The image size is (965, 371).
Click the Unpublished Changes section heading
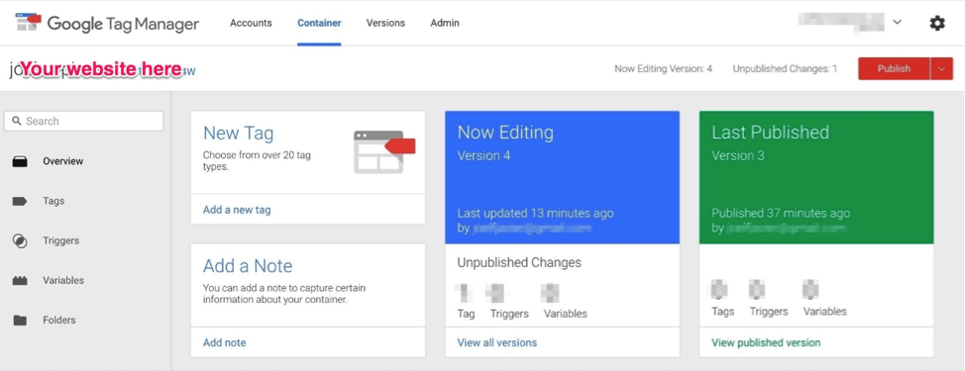point(519,263)
